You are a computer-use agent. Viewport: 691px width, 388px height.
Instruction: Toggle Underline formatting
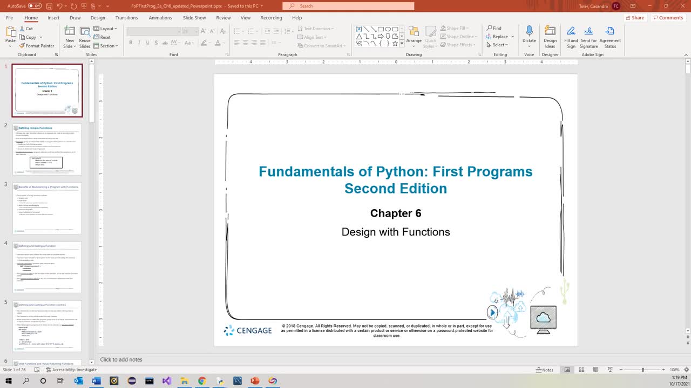[x=147, y=43]
